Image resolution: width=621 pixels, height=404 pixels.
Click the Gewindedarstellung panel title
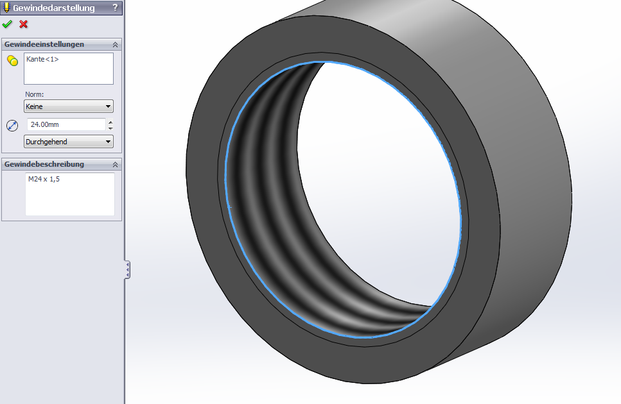point(54,8)
